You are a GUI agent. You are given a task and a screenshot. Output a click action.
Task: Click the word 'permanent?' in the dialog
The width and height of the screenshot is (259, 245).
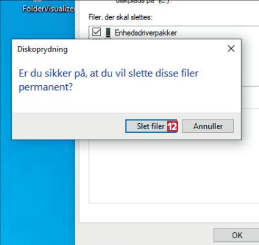[46, 87]
